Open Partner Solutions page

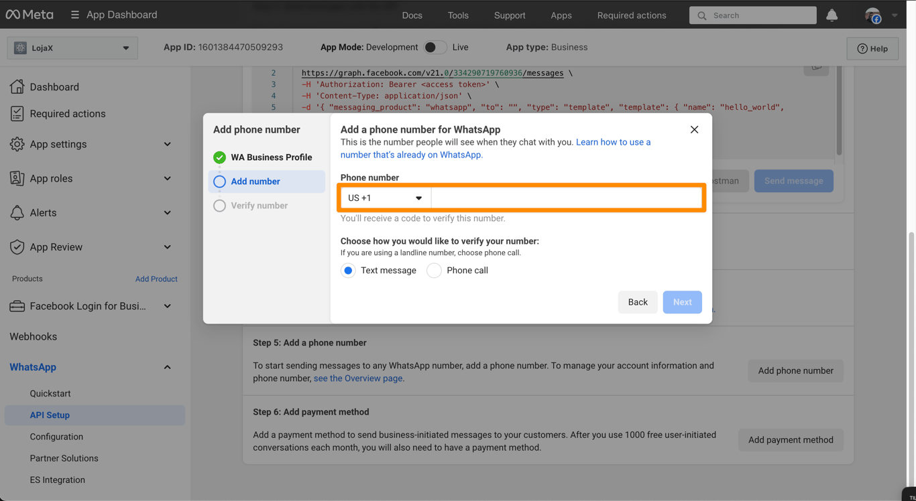pyautogui.click(x=64, y=458)
